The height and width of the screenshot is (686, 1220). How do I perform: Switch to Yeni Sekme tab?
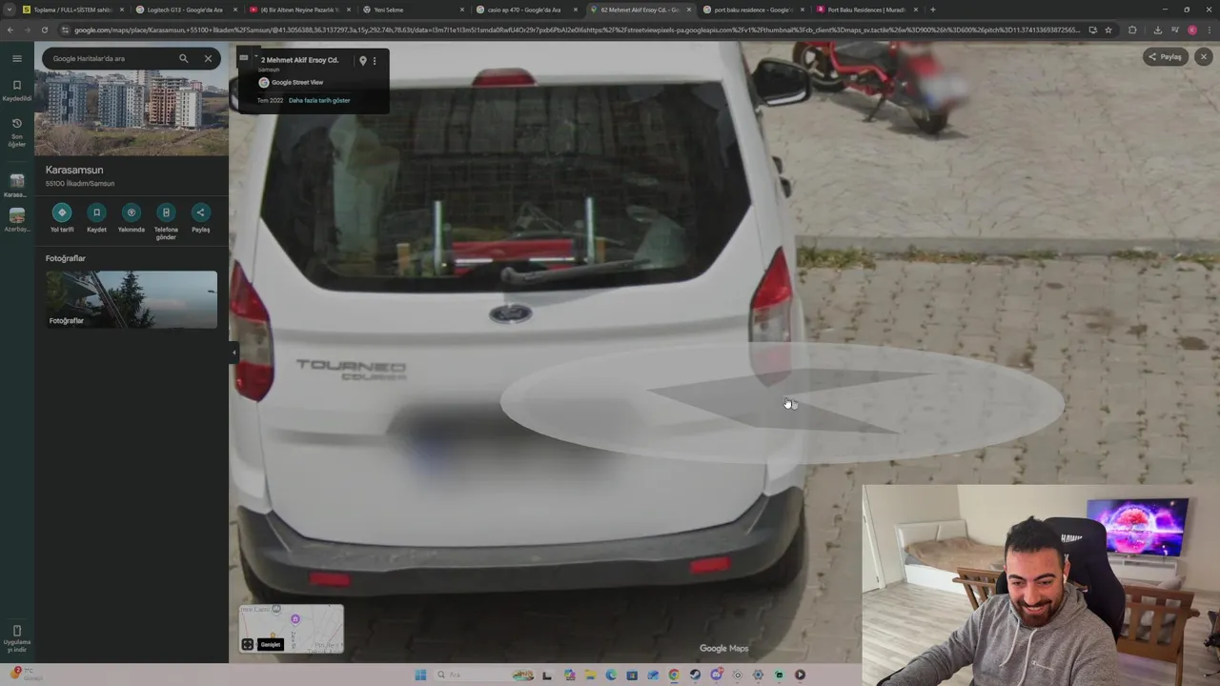(413, 10)
